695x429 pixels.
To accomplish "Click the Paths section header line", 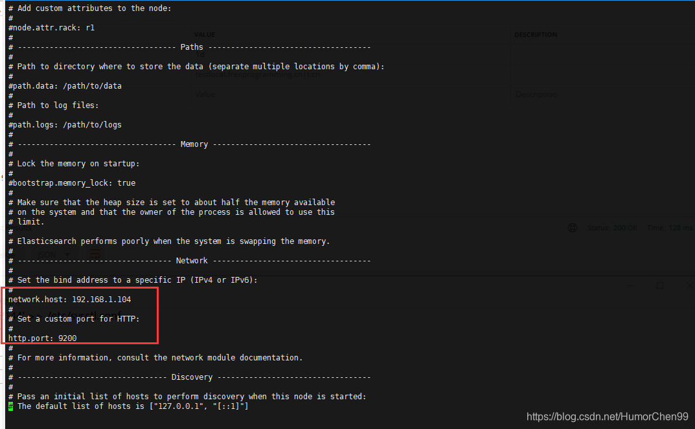I will point(190,47).
